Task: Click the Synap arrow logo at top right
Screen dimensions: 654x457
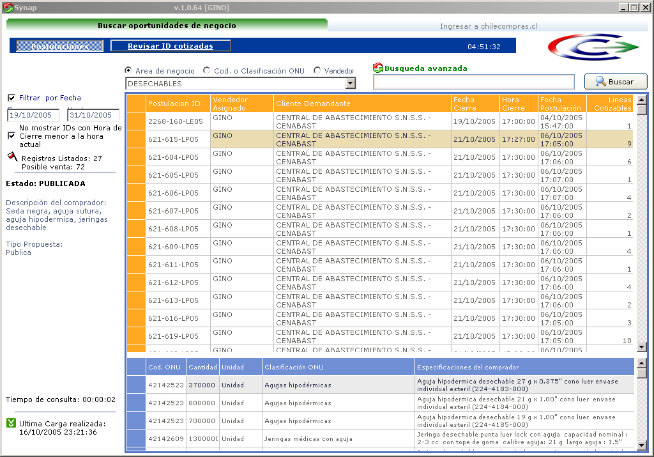Action: (x=593, y=47)
